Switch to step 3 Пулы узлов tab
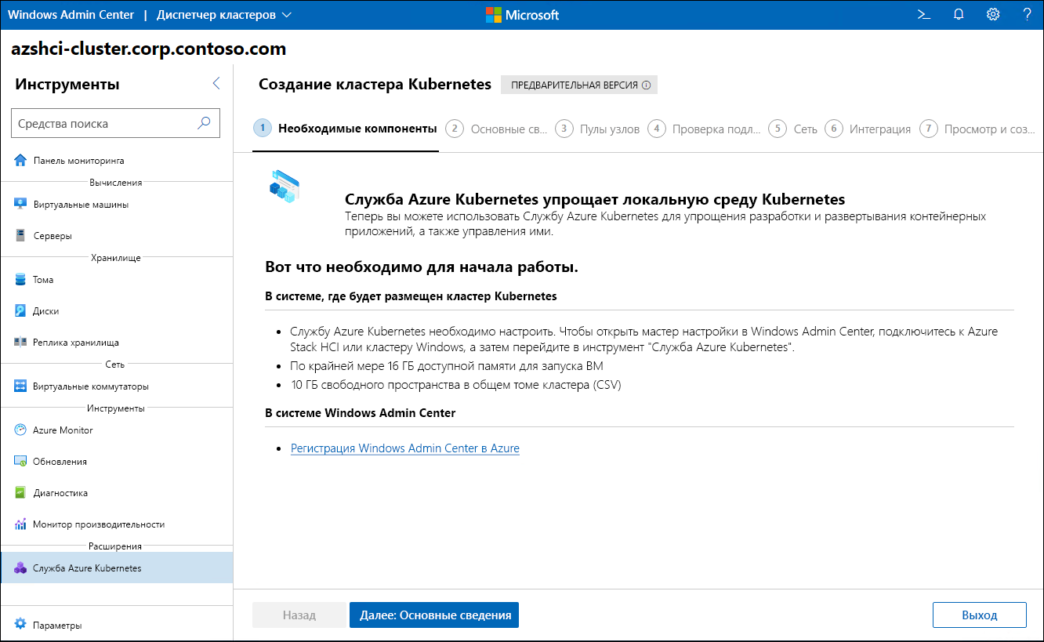 point(597,129)
